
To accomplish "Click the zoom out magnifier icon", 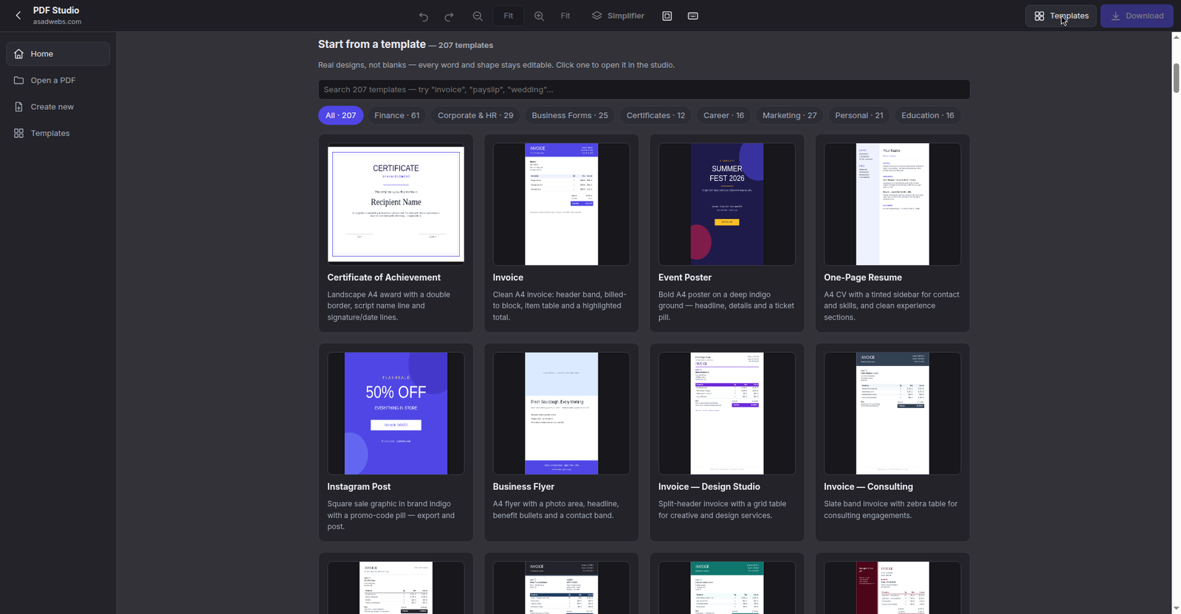I will (x=478, y=16).
